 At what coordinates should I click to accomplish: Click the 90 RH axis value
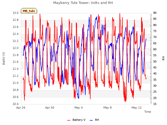pos(155,13)
